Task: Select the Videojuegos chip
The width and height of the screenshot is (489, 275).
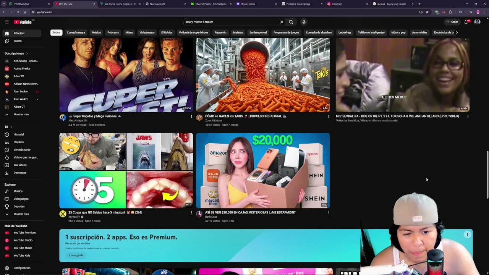Action: pyautogui.click(x=147, y=32)
